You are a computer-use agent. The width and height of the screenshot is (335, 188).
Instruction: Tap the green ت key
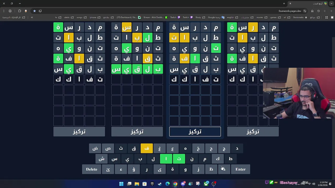click(x=179, y=159)
